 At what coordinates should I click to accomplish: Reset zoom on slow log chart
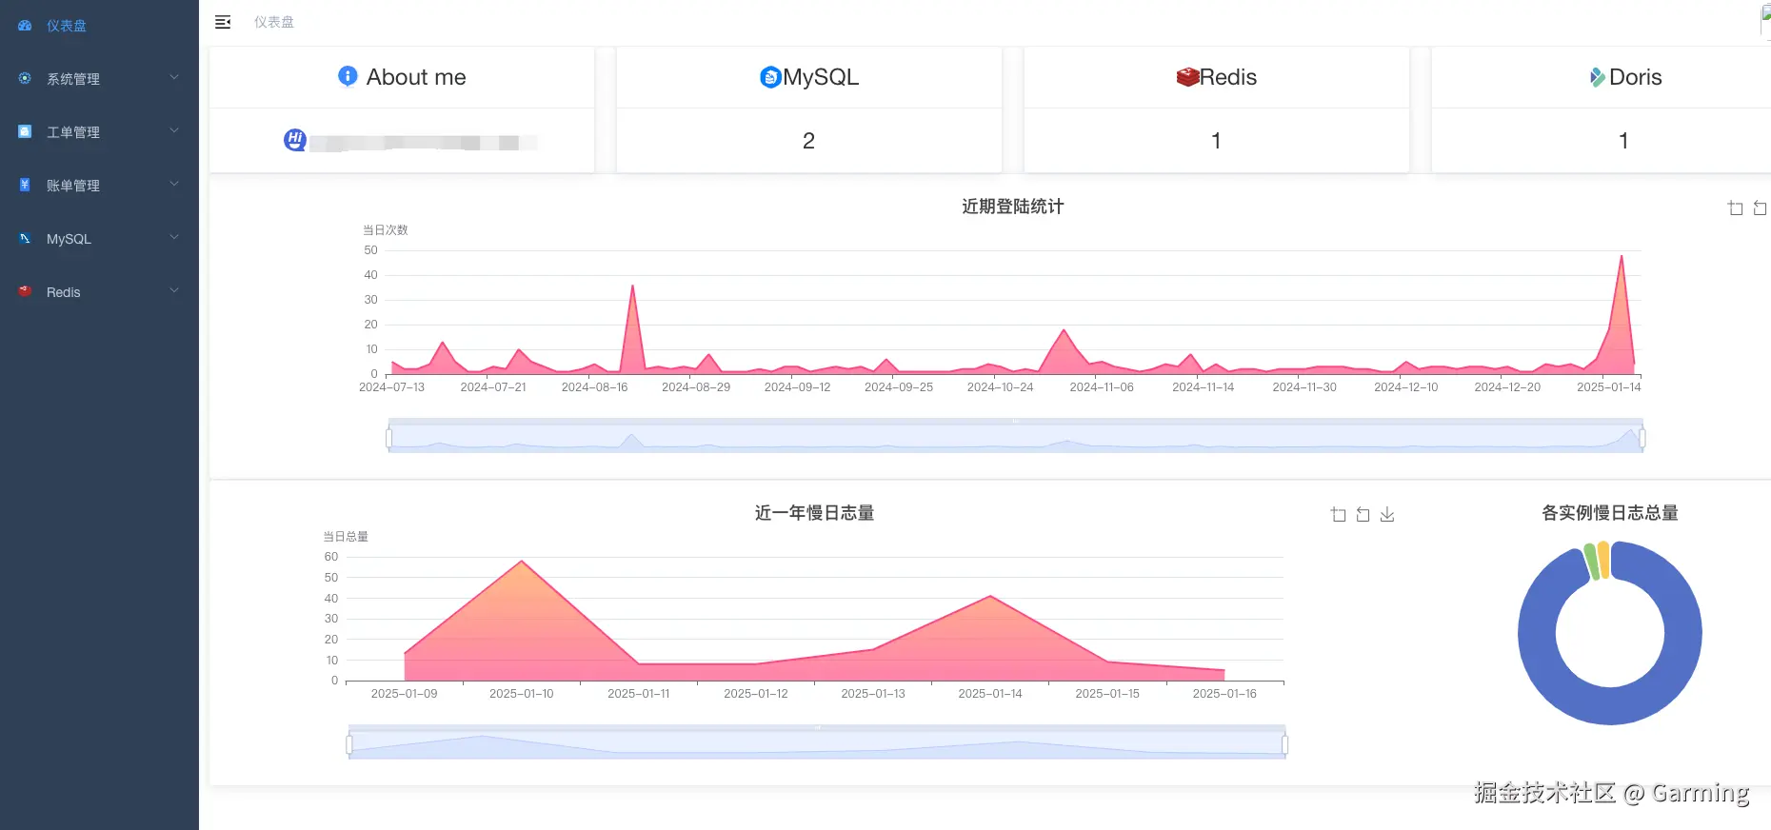pos(1363,514)
